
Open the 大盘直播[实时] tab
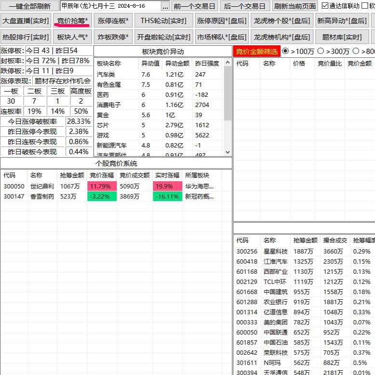click(26, 21)
